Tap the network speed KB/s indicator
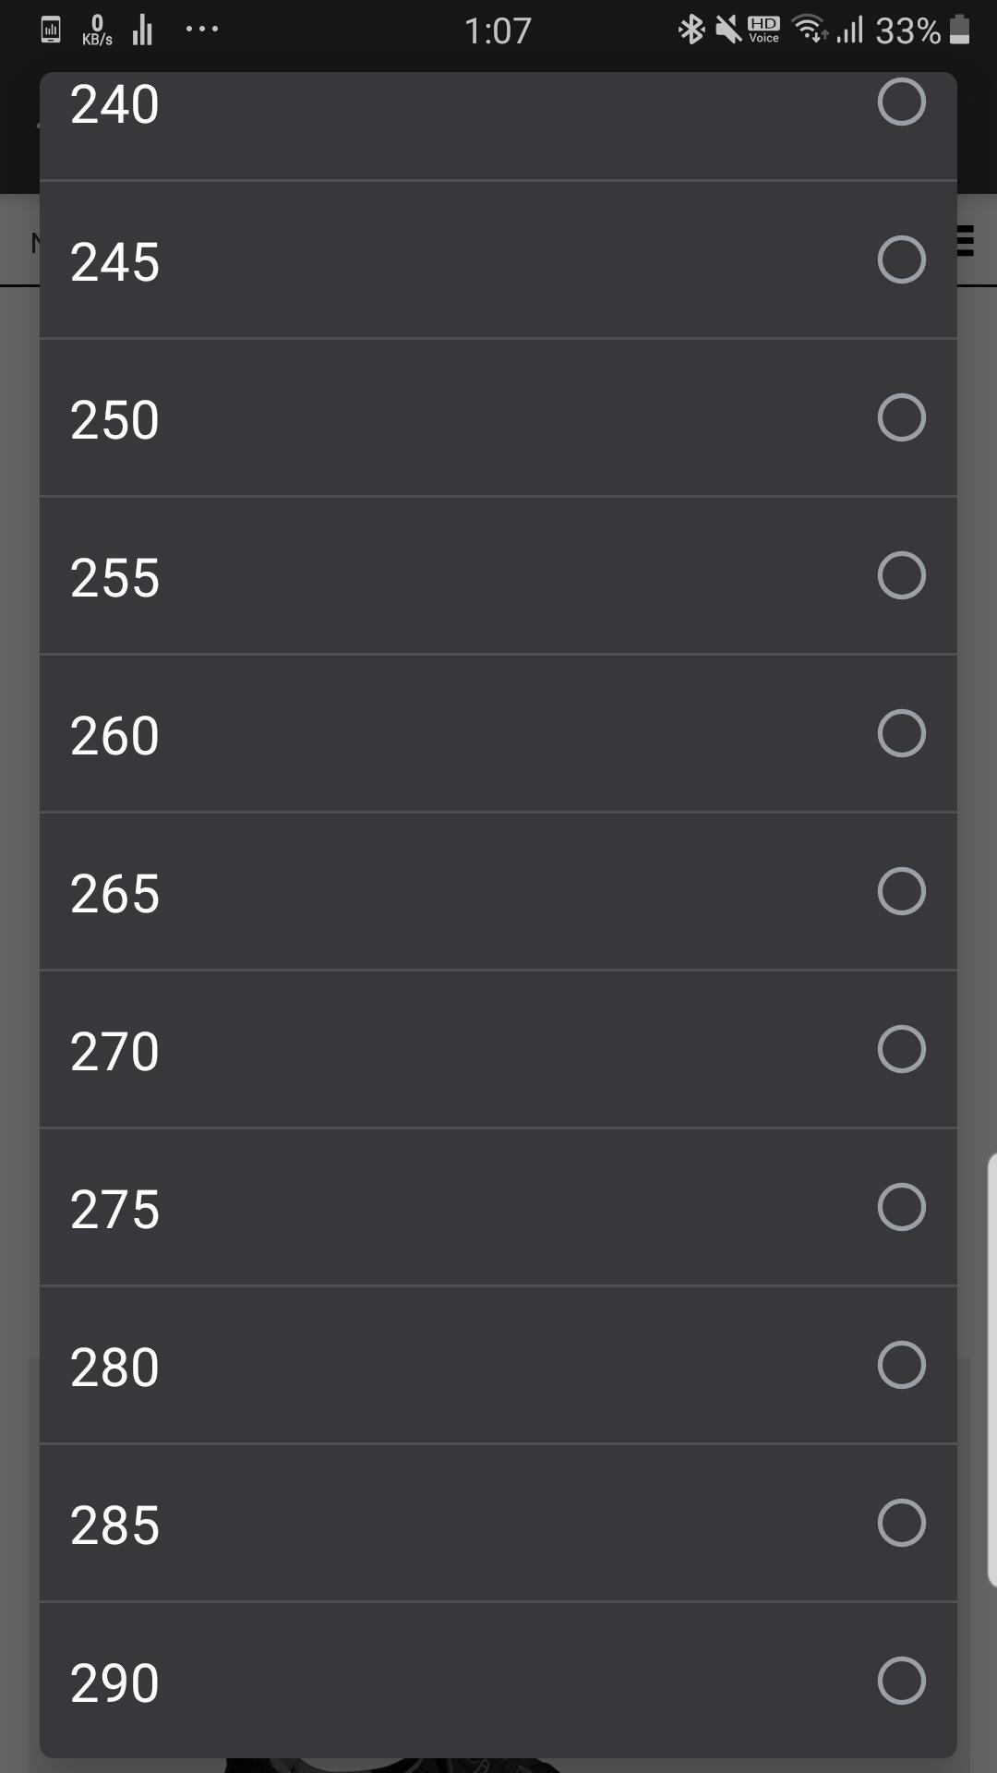 pyautogui.click(x=97, y=30)
